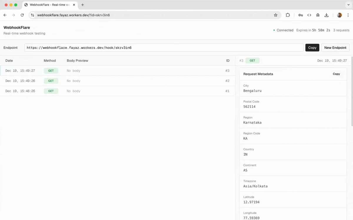This screenshot has height=220, width=353.
Task: Click the browser back arrow
Action: pos(5,15)
